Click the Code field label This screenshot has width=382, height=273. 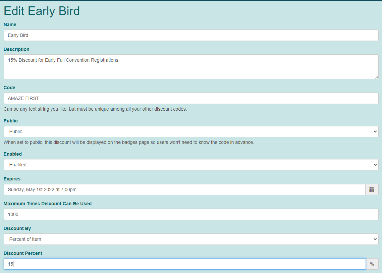coord(9,88)
